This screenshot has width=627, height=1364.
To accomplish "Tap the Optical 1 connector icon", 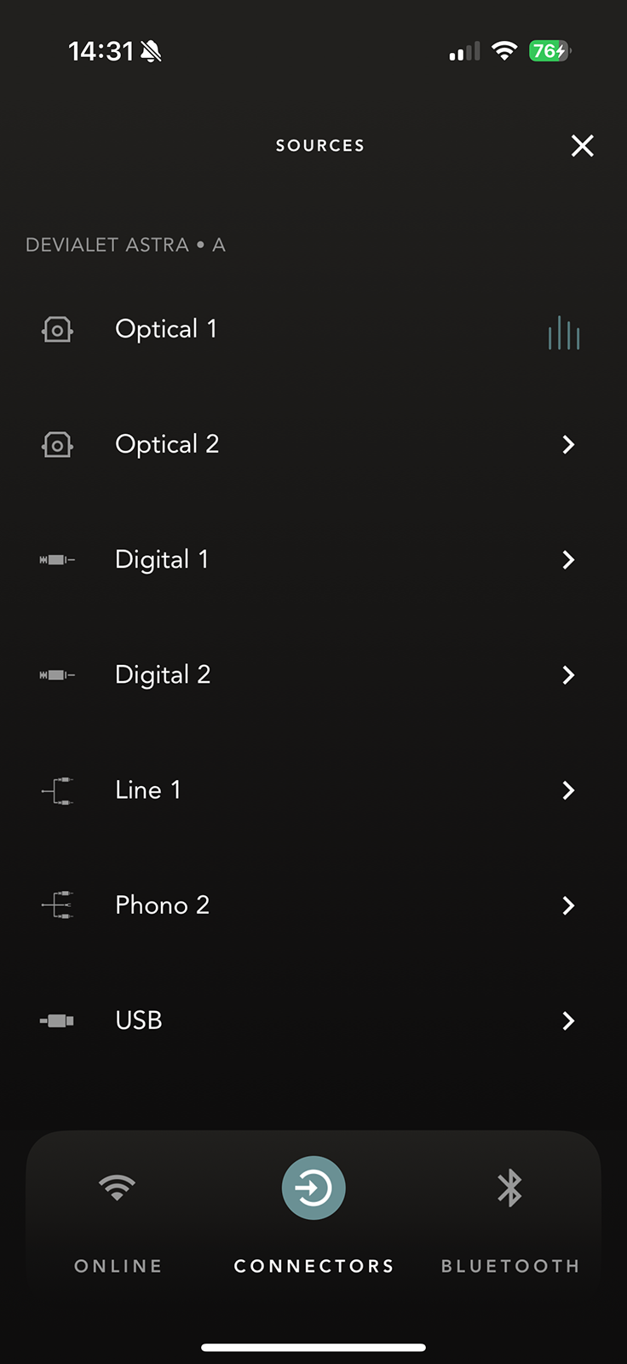I will coord(57,329).
